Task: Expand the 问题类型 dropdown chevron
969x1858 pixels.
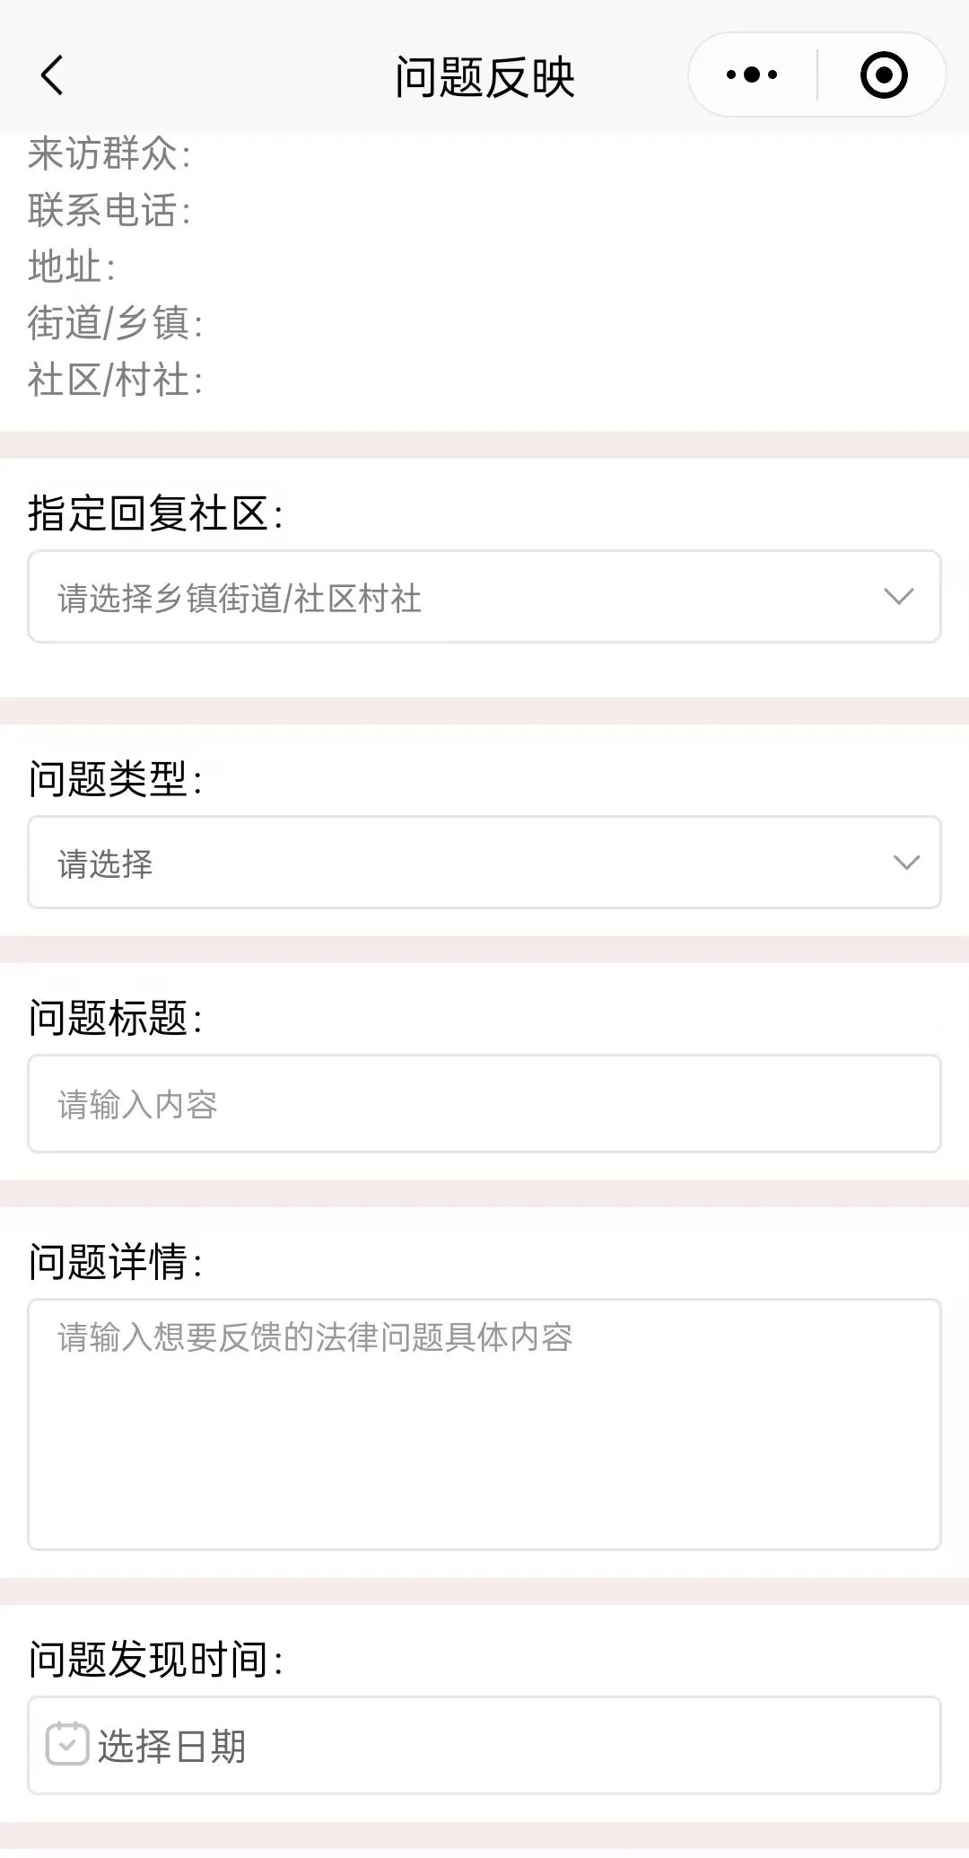Action: (906, 863)
